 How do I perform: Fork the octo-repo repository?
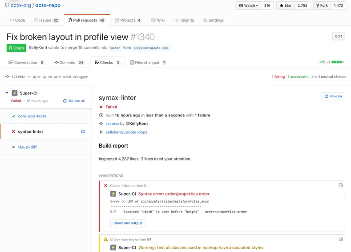click(x=322, y=6)
